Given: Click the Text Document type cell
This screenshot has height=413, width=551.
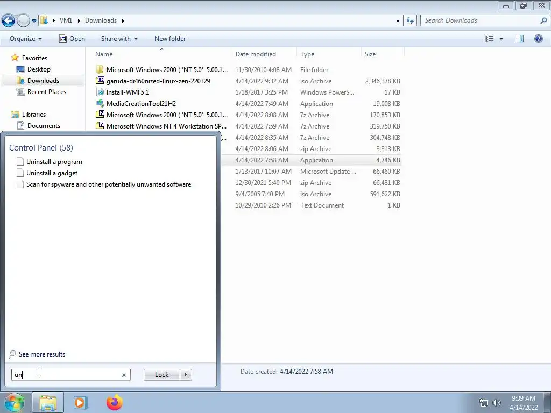Looking at the screenshot, I should coord(322,205).
